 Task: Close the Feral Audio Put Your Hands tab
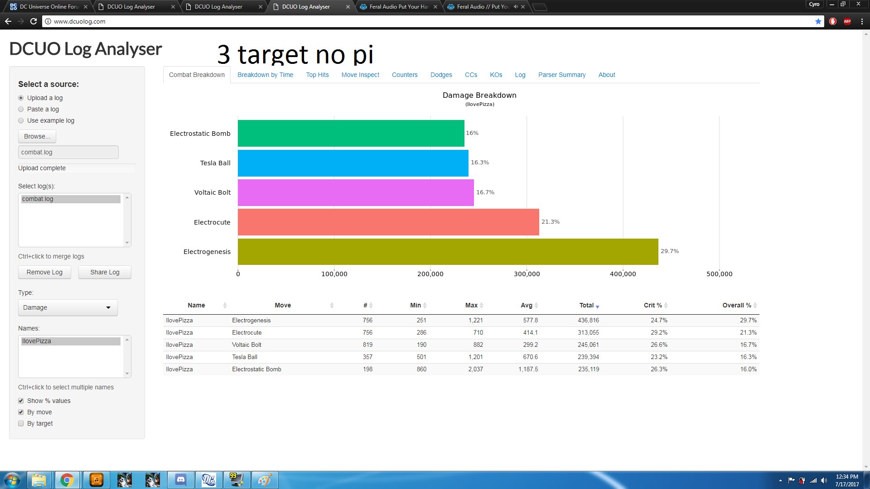435,7
